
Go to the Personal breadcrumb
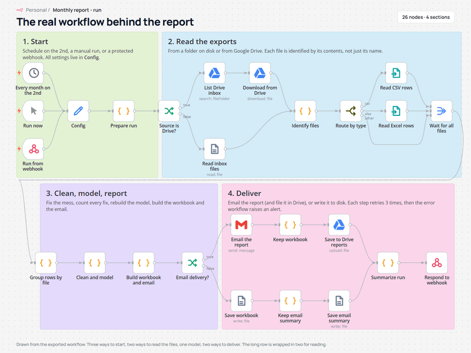click(x=36, y=10)
